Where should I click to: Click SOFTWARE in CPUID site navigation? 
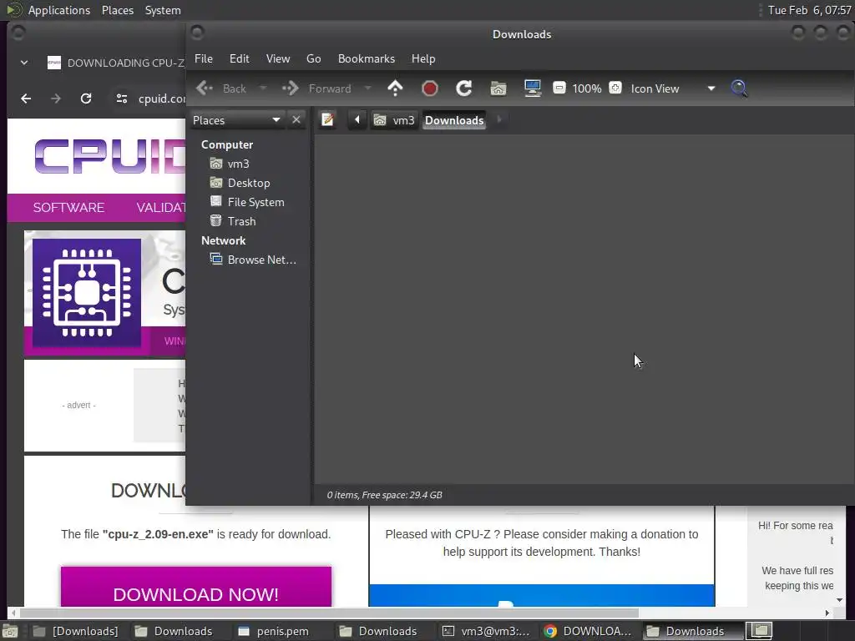(68, 208)
